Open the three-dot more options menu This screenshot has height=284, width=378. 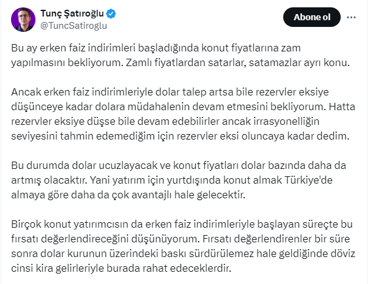click(350, 18)
